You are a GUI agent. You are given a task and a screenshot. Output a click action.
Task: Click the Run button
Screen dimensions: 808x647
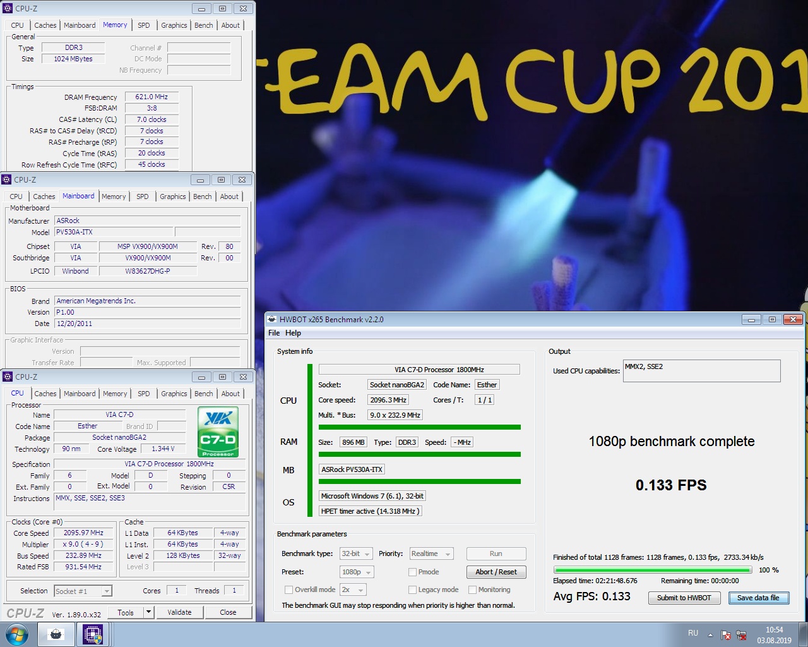(x=496, y=554)
